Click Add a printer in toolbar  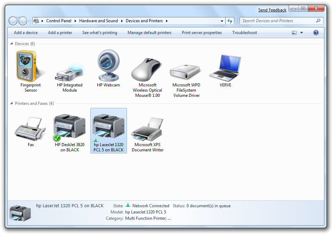coord(60,33)
